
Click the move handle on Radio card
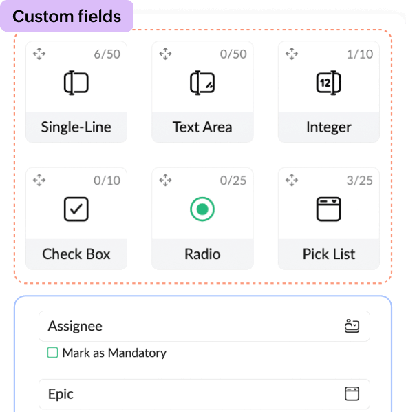pyautogui.click(x=165, y=181)
